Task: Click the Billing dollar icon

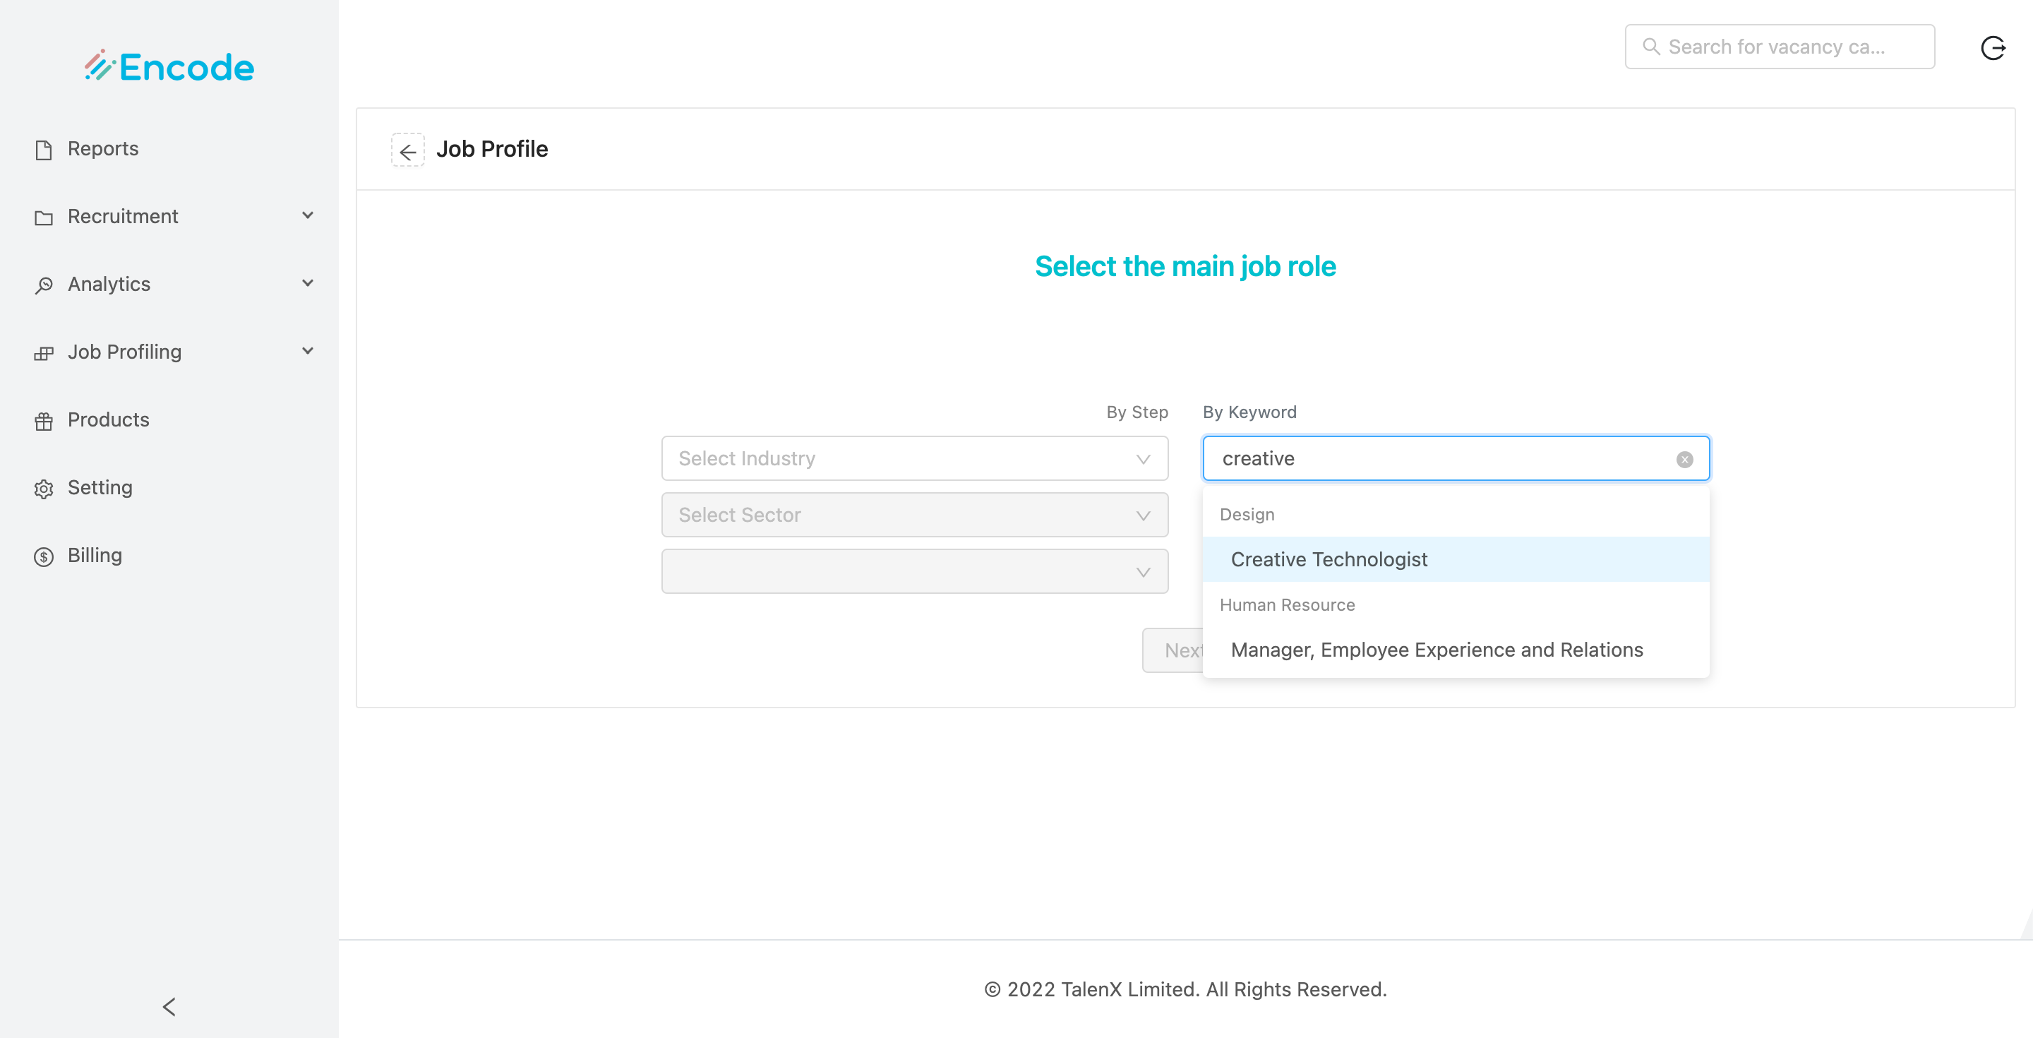Action: (x=43, y=556)
